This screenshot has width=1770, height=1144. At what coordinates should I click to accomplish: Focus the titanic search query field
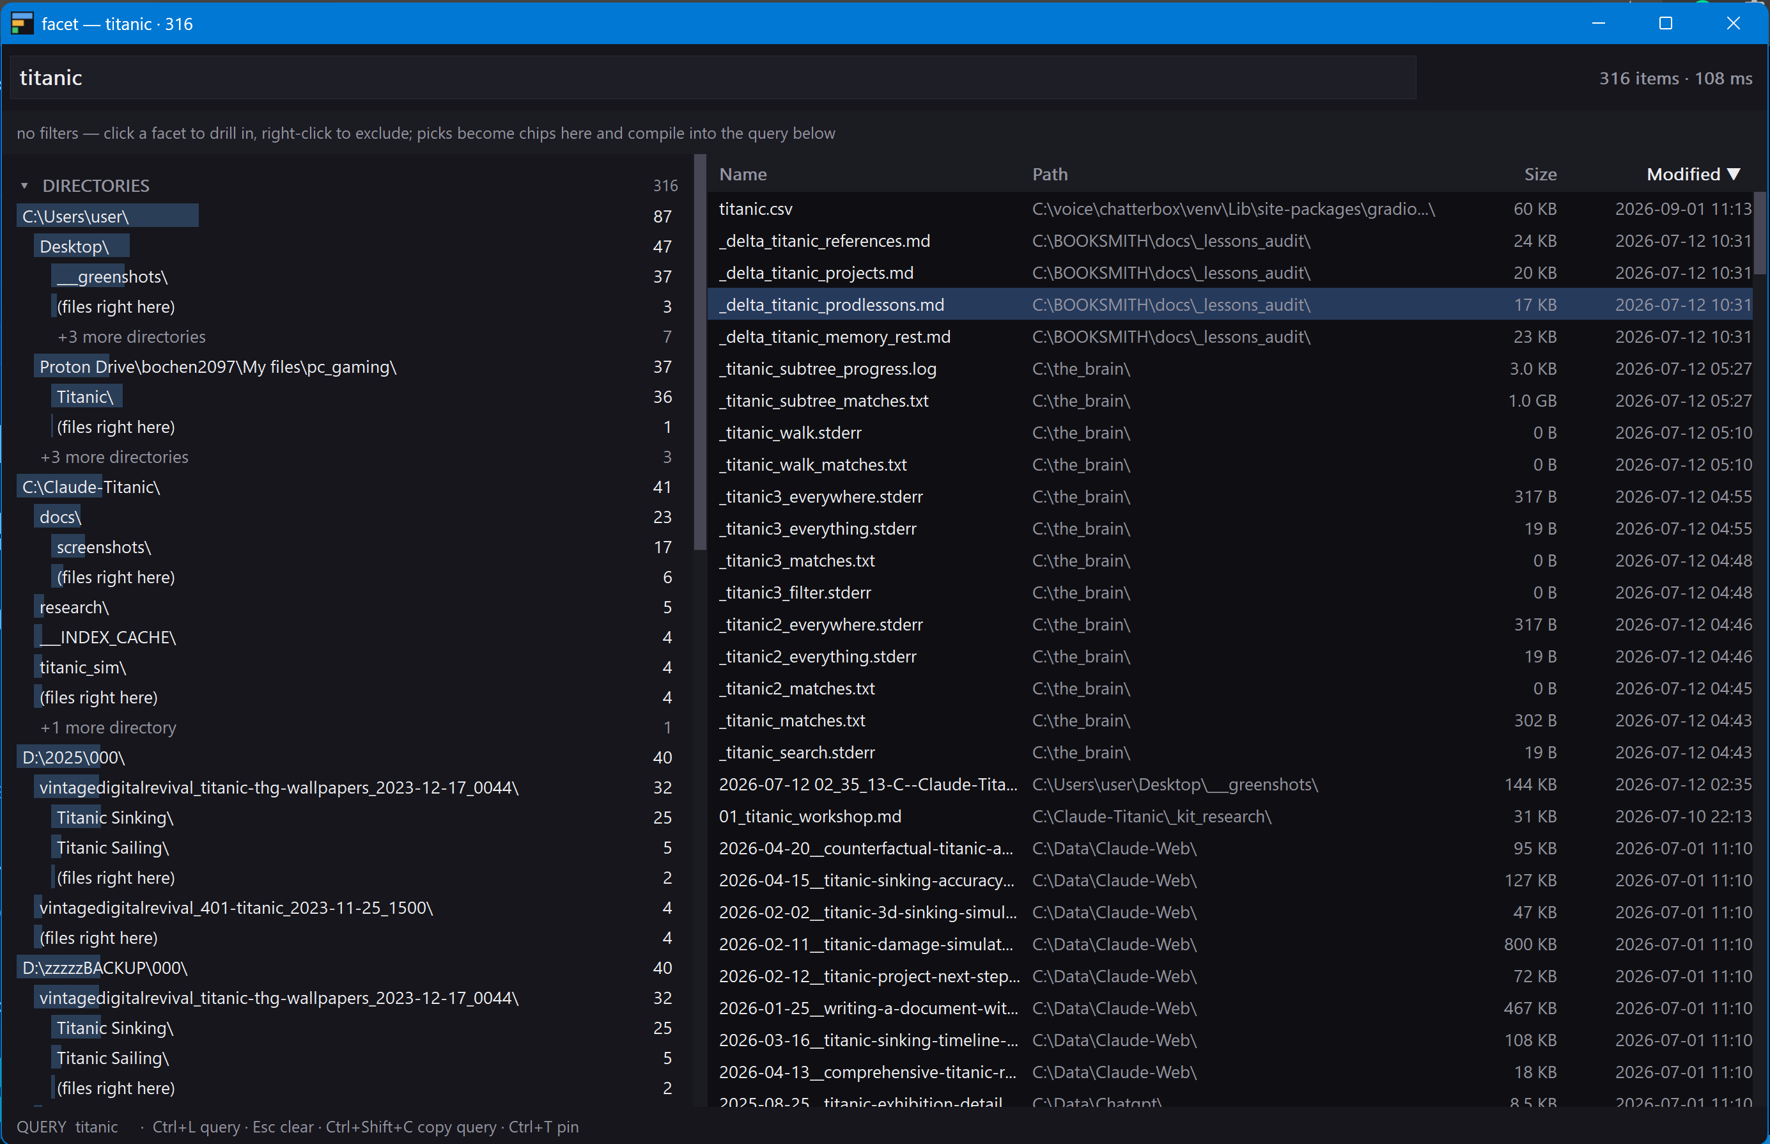pos(713,77)
